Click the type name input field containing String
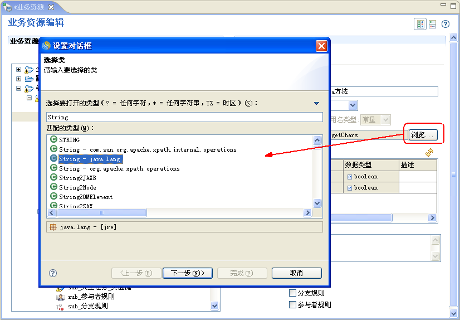Image resolution: width=460 pixels, height=320 pixels. tap(184, 117)
